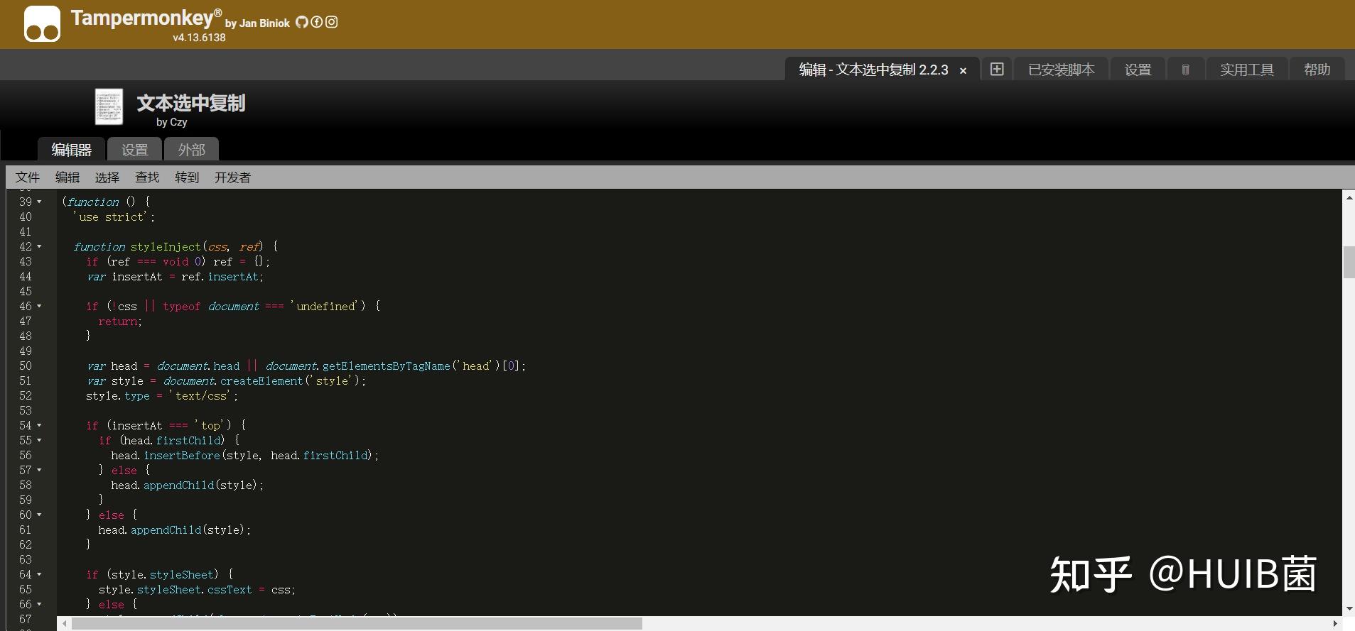Collapse the else block at line 66
Screen dimensions: 1355x631
[39, 604]
